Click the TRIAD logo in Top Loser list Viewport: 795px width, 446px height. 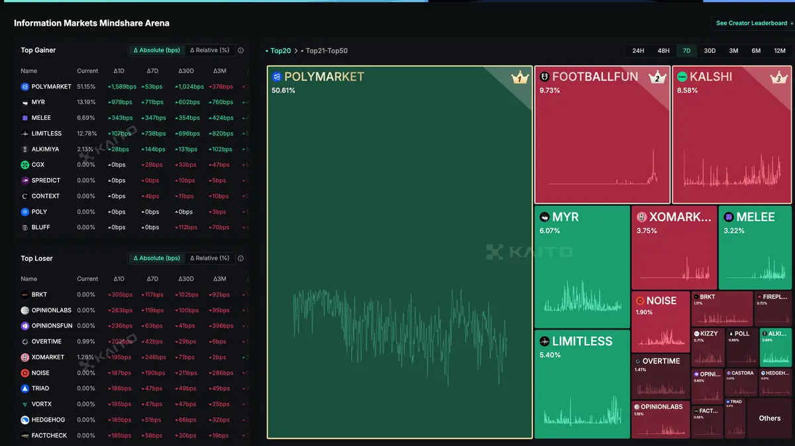[25, 388]
